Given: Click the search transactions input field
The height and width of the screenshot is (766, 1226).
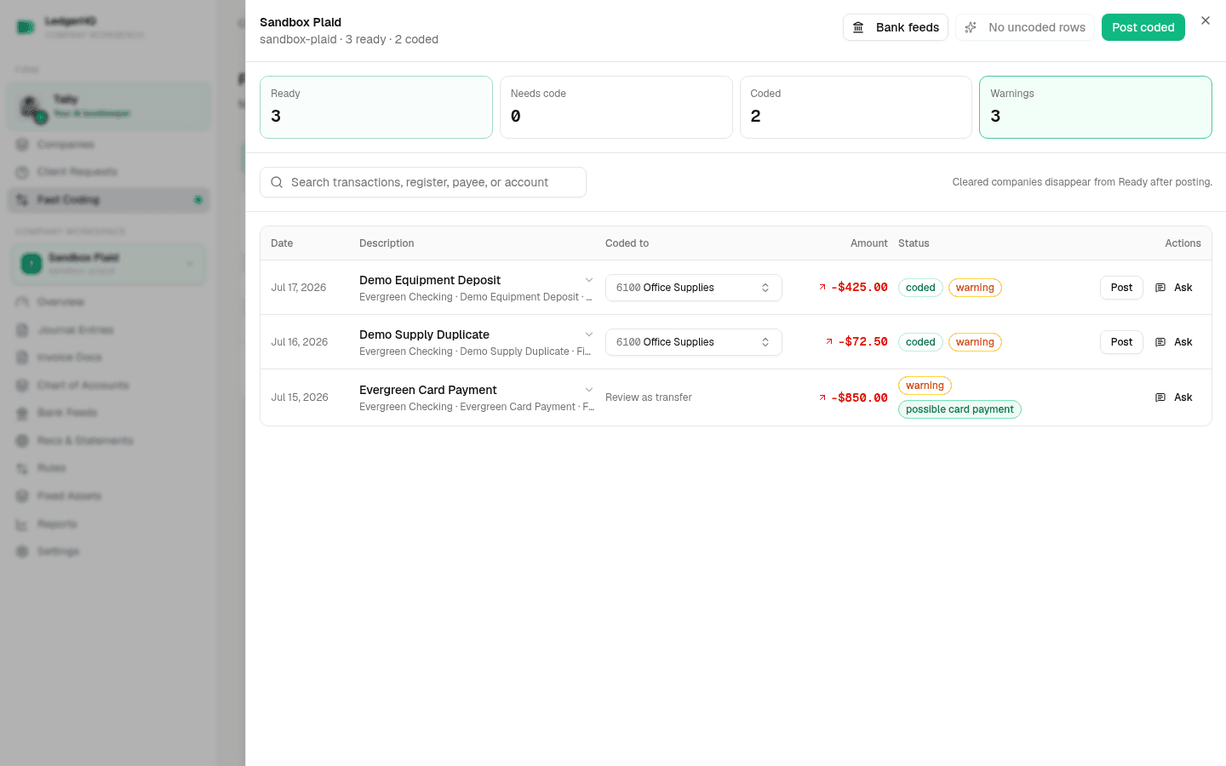Looking at the screenshot, I should coord(423,182).
